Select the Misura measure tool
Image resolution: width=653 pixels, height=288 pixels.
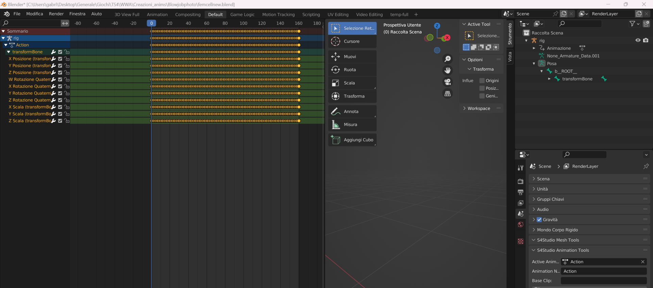pos(352,125)
